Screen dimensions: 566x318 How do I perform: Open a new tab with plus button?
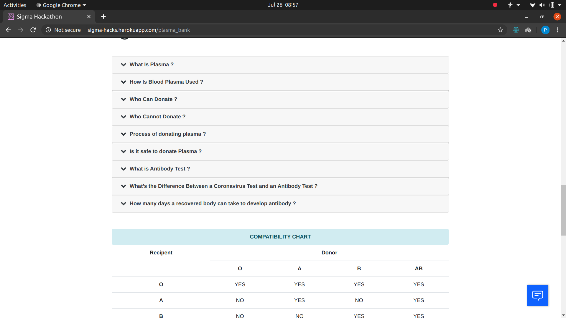coord(103,16)
